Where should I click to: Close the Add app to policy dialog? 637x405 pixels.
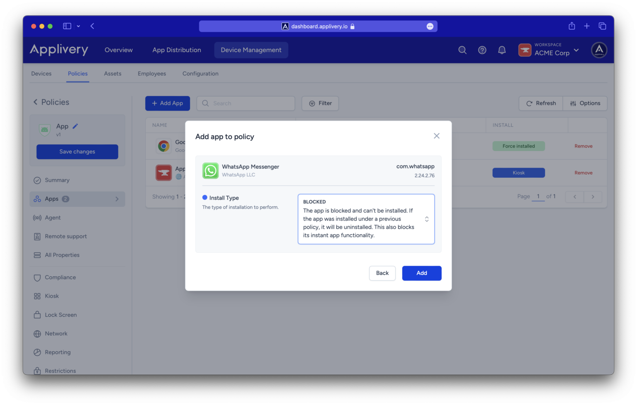[436, 136]
